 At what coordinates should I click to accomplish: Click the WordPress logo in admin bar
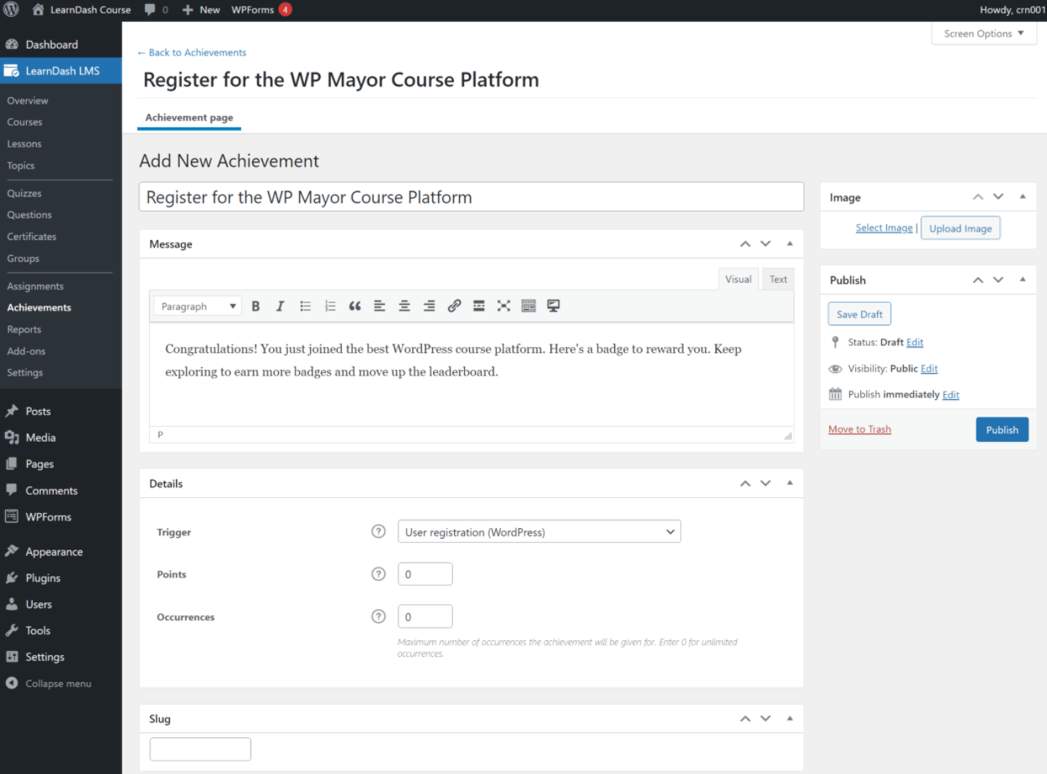click(x=12, y=10)
